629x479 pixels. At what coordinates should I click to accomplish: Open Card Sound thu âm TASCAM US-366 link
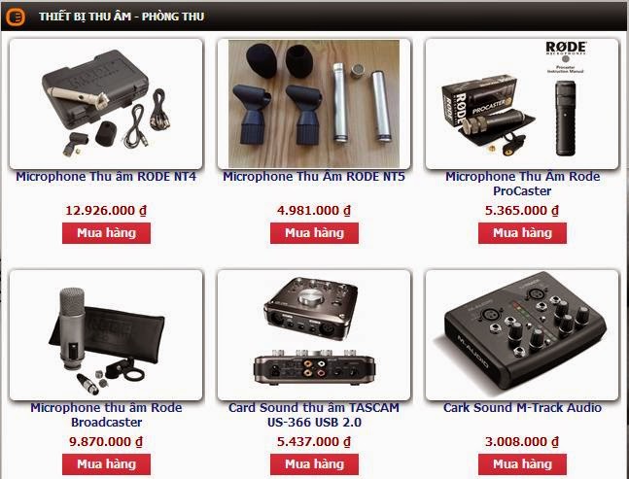(314, 415)
